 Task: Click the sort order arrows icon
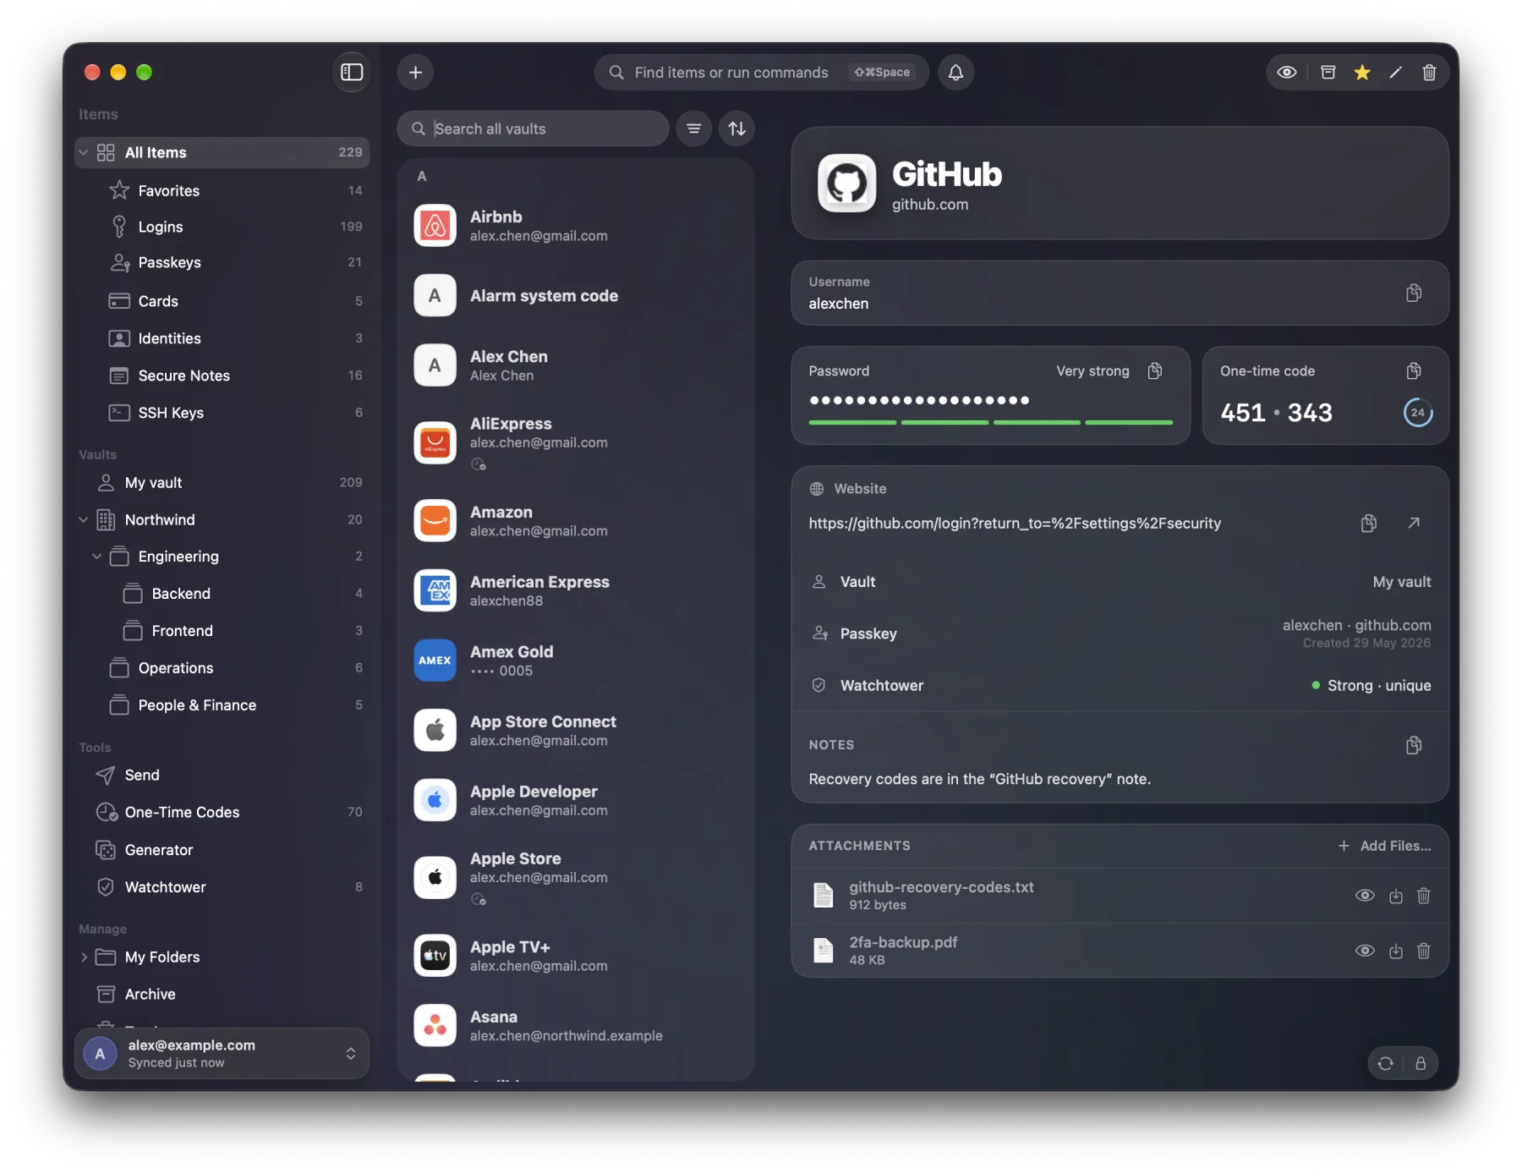coord(737,129)
